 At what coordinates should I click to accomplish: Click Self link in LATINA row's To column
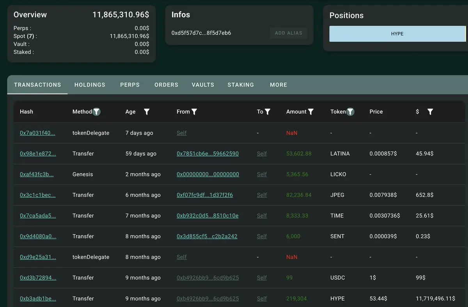(262, 154)
